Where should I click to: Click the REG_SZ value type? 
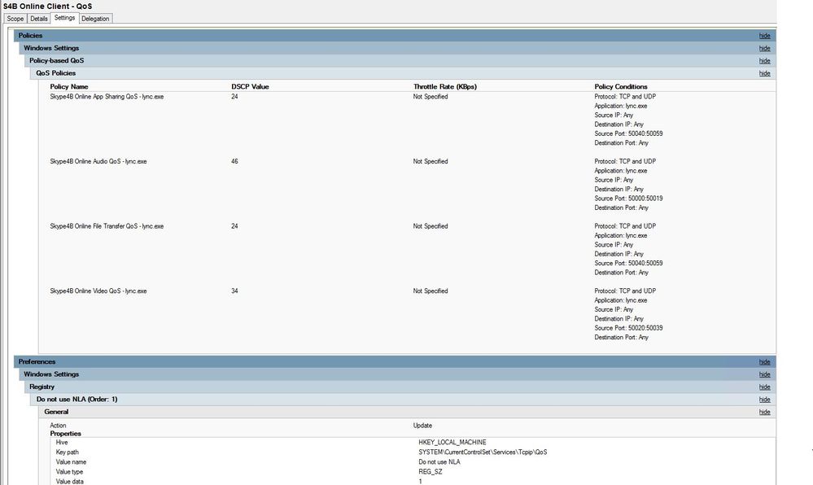coord(431,471)
